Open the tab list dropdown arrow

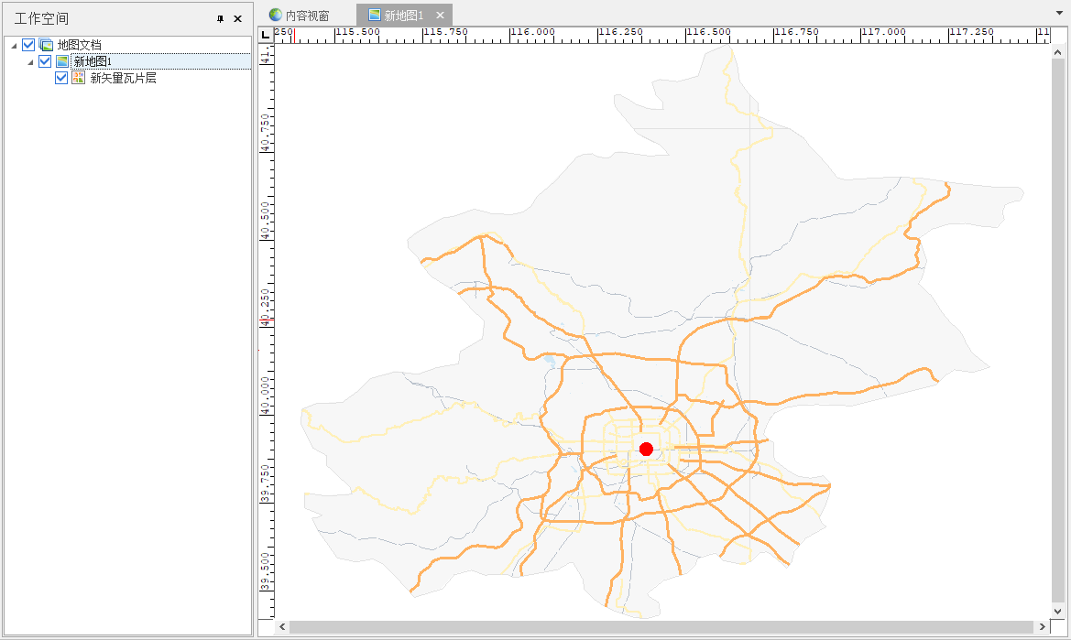click(x=1059, y=14)
